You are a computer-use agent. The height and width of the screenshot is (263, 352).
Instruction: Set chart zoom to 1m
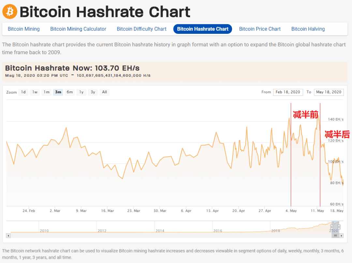(x=47, y=92)
